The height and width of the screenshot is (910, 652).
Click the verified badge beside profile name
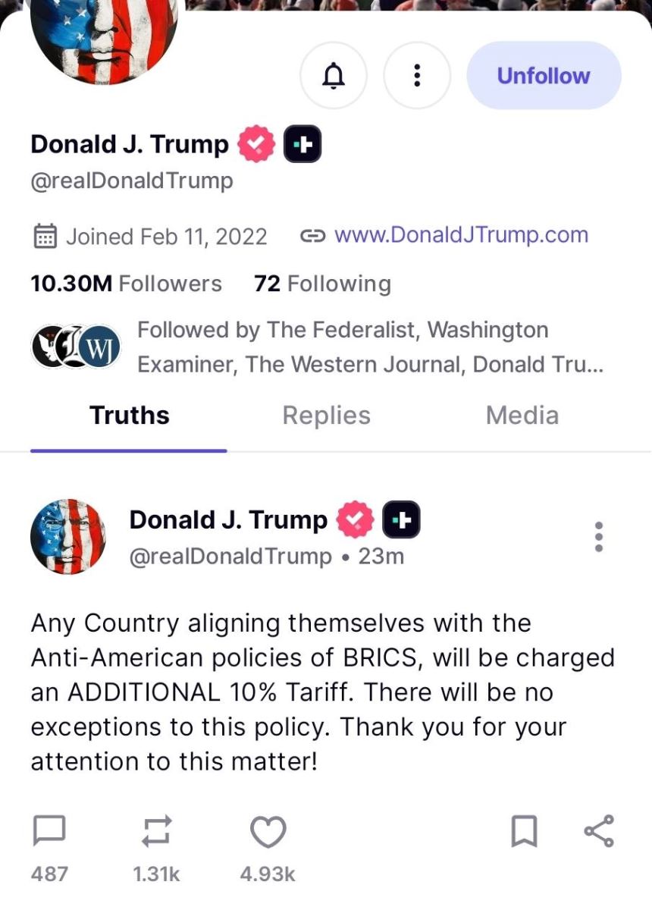click(x=256, y=144)
